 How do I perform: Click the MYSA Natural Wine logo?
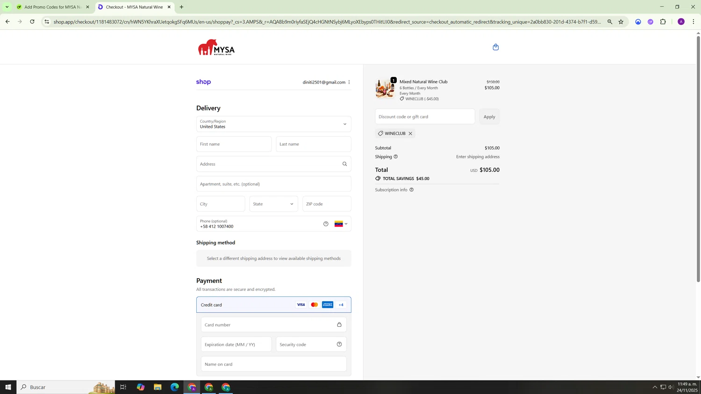point(216,47)
